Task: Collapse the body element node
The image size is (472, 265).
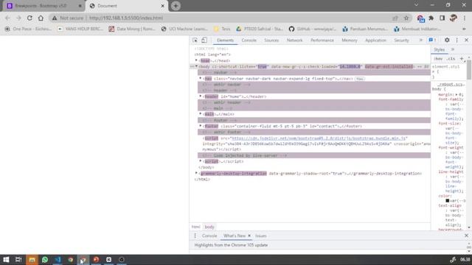Action: (x=197, y=66)
